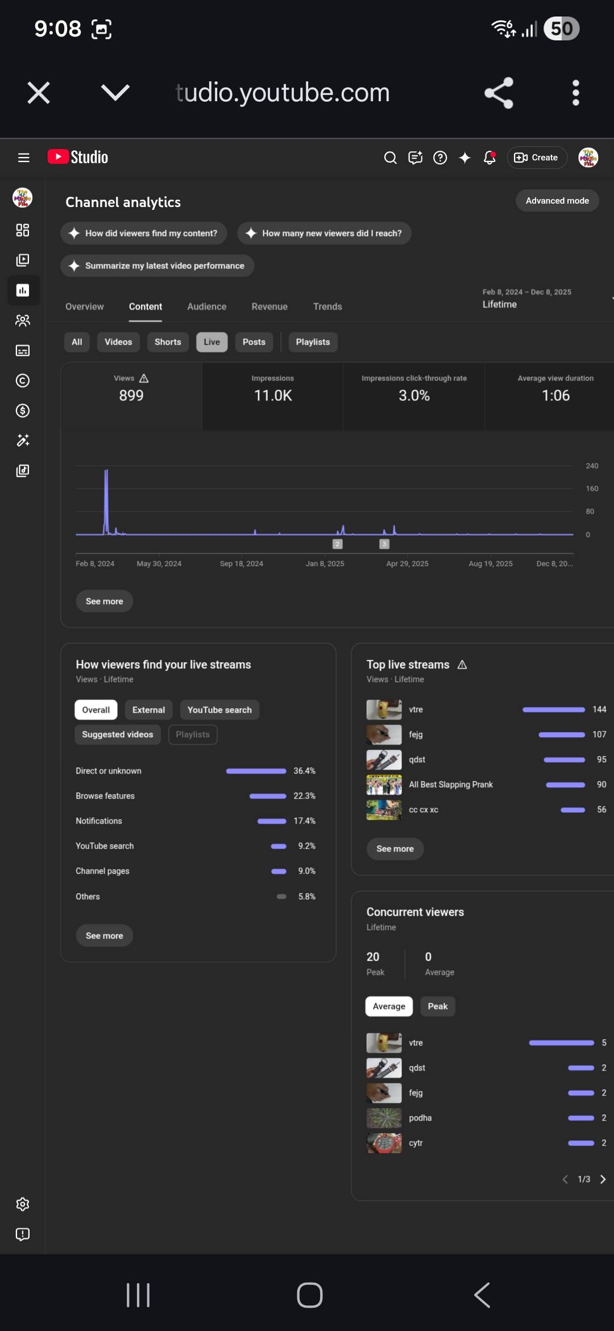
Task: Switch to the Audience tab
Action: coord(206,307)
